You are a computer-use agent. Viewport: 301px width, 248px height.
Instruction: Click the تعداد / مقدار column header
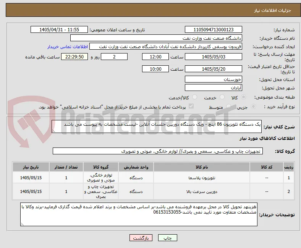click(66, 167)
